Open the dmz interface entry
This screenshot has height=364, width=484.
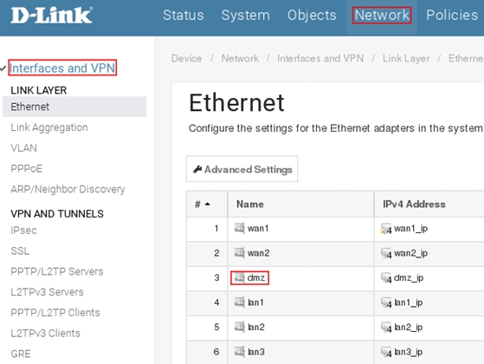tap(249, 278)
